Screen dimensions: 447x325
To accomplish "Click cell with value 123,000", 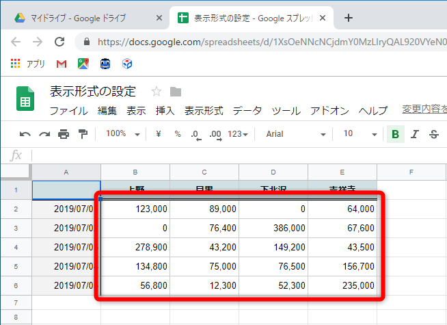I will (x=135, y=209).
